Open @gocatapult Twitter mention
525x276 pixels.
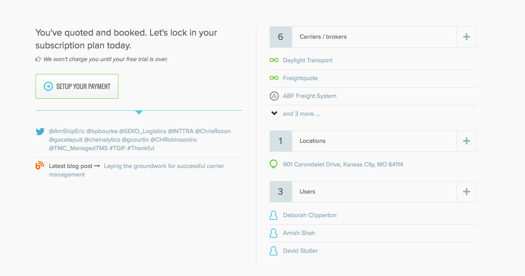coord(66,140)
